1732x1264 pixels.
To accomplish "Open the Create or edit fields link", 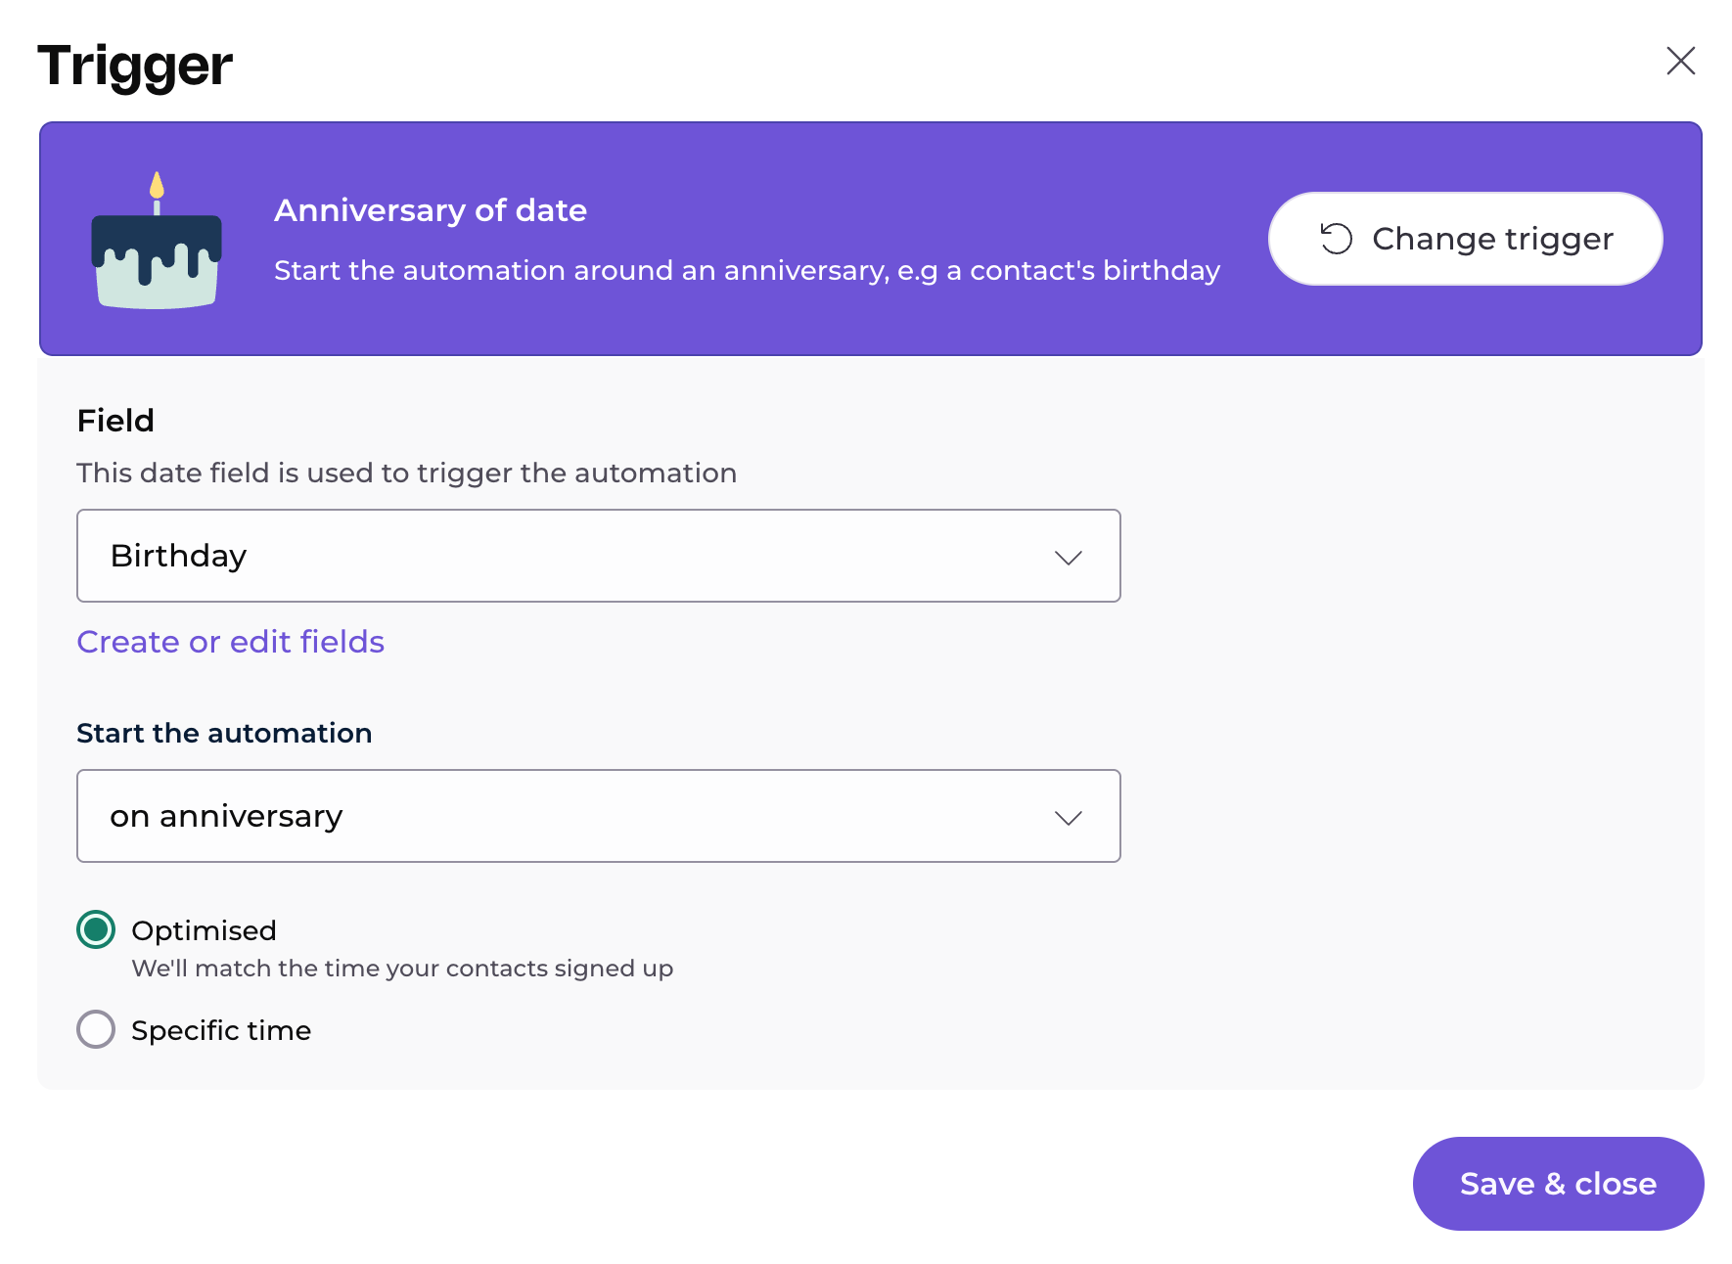I will coord(231,642).
